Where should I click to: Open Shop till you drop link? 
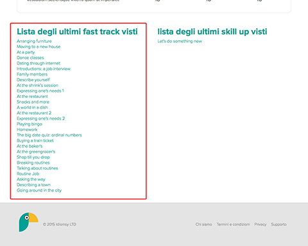coord(33,158)
